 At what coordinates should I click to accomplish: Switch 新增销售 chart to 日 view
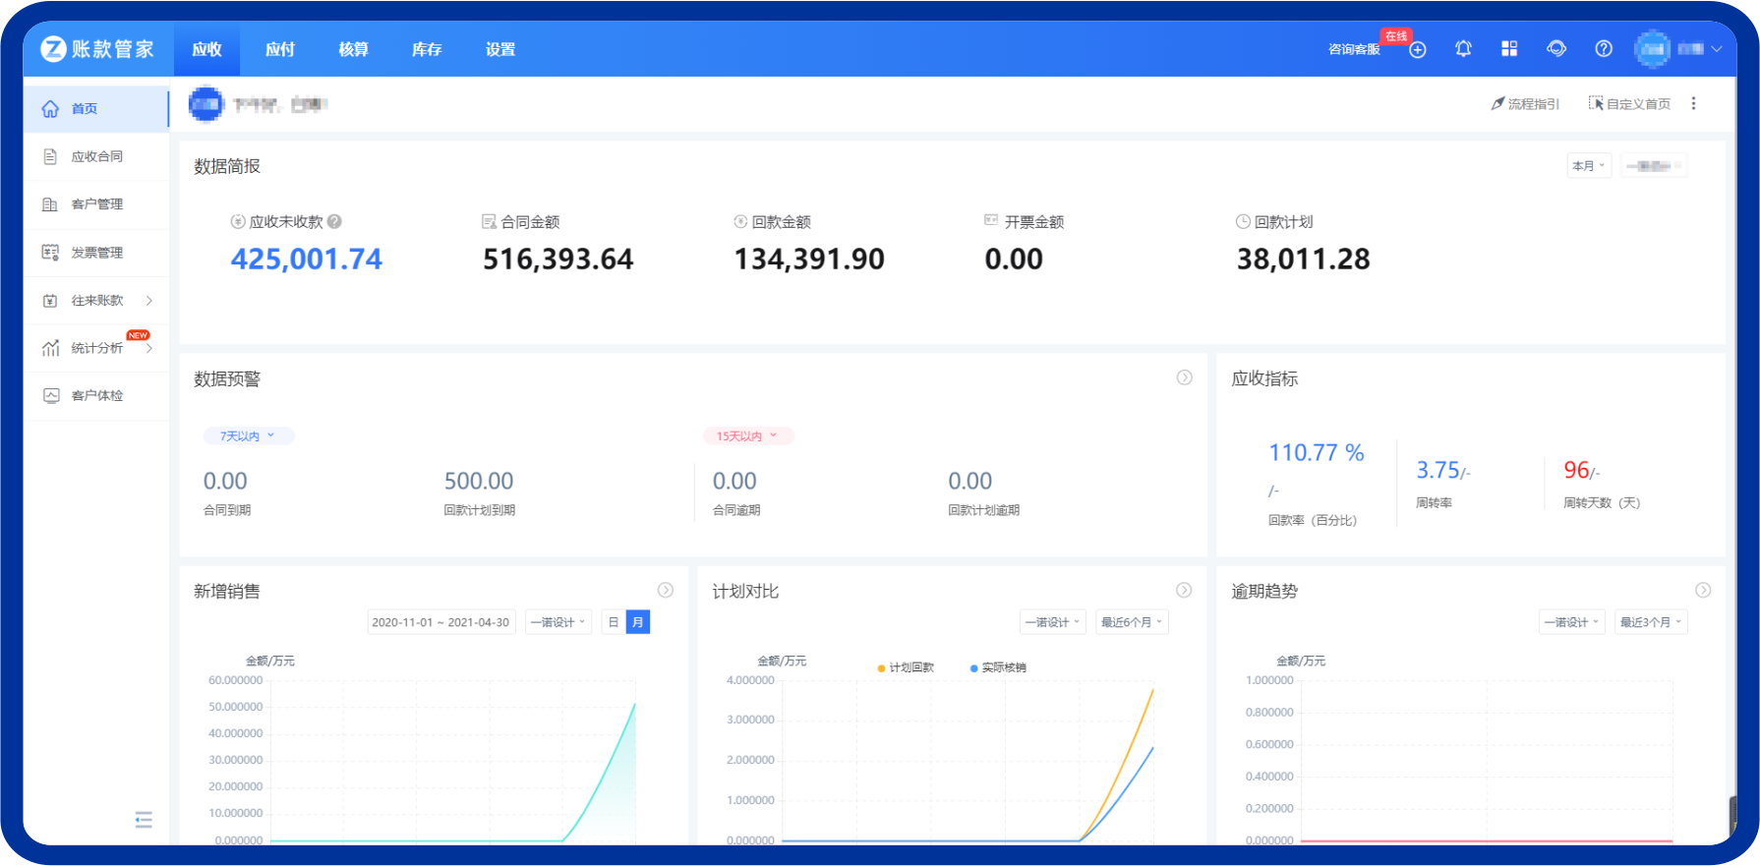tap(614, 622)
